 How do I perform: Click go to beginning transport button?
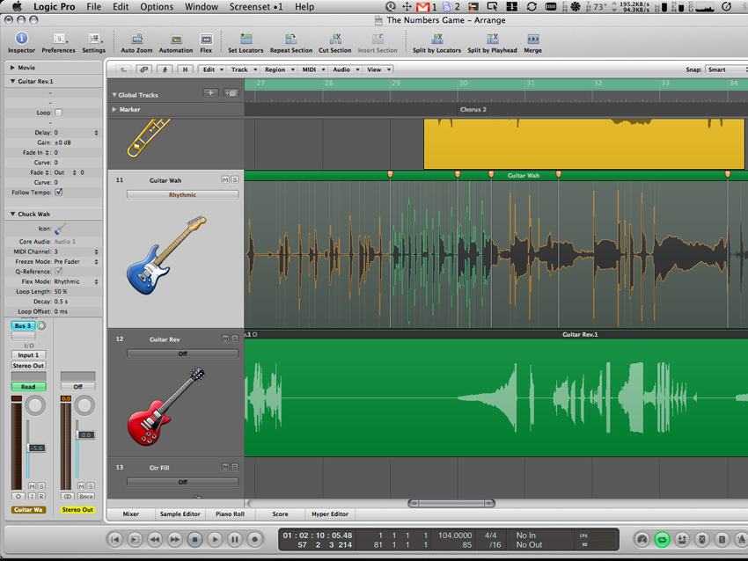(115, 540)
